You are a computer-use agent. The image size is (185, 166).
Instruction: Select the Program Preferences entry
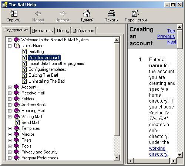(x=40, y=158)
